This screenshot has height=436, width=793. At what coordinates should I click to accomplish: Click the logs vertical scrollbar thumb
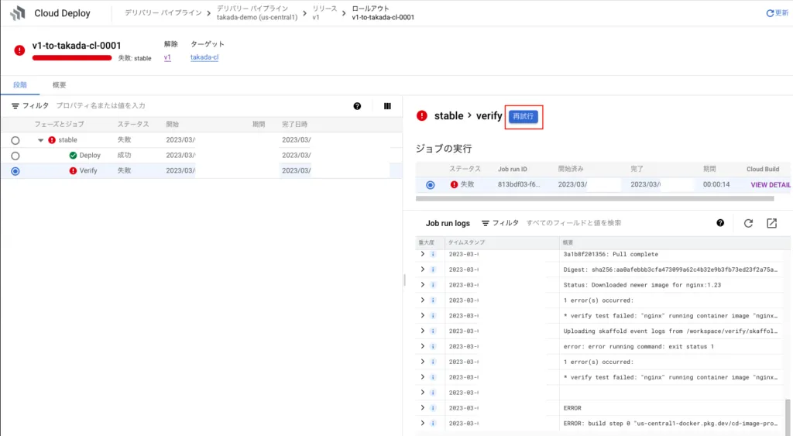(x=787, y=417)
